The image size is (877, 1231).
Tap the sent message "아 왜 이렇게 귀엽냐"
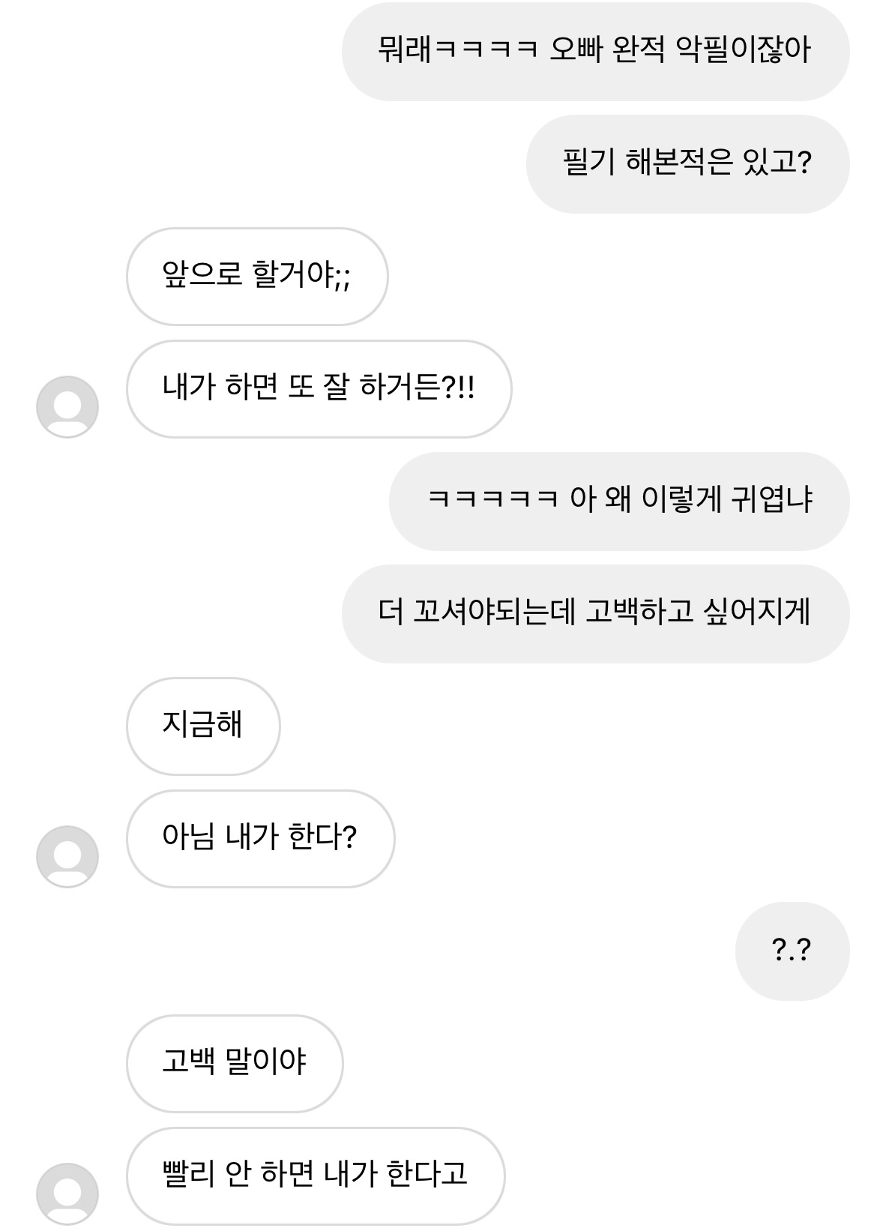(619, 502)
